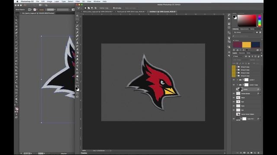Switch to the Channels tab
Image resolution: width=277 pixels, height=155 pixels.
[242, 53]
